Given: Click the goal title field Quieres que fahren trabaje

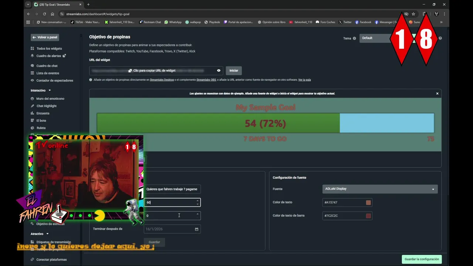Looking at the screenshot, I should coord(172,189).
